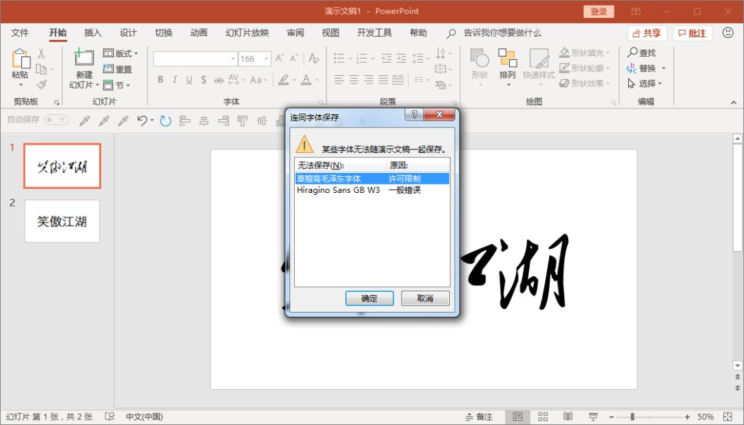Screen dimensions: 744x425
Task: Switch to Normal view in status bar
Action: (x=517, y=417)
